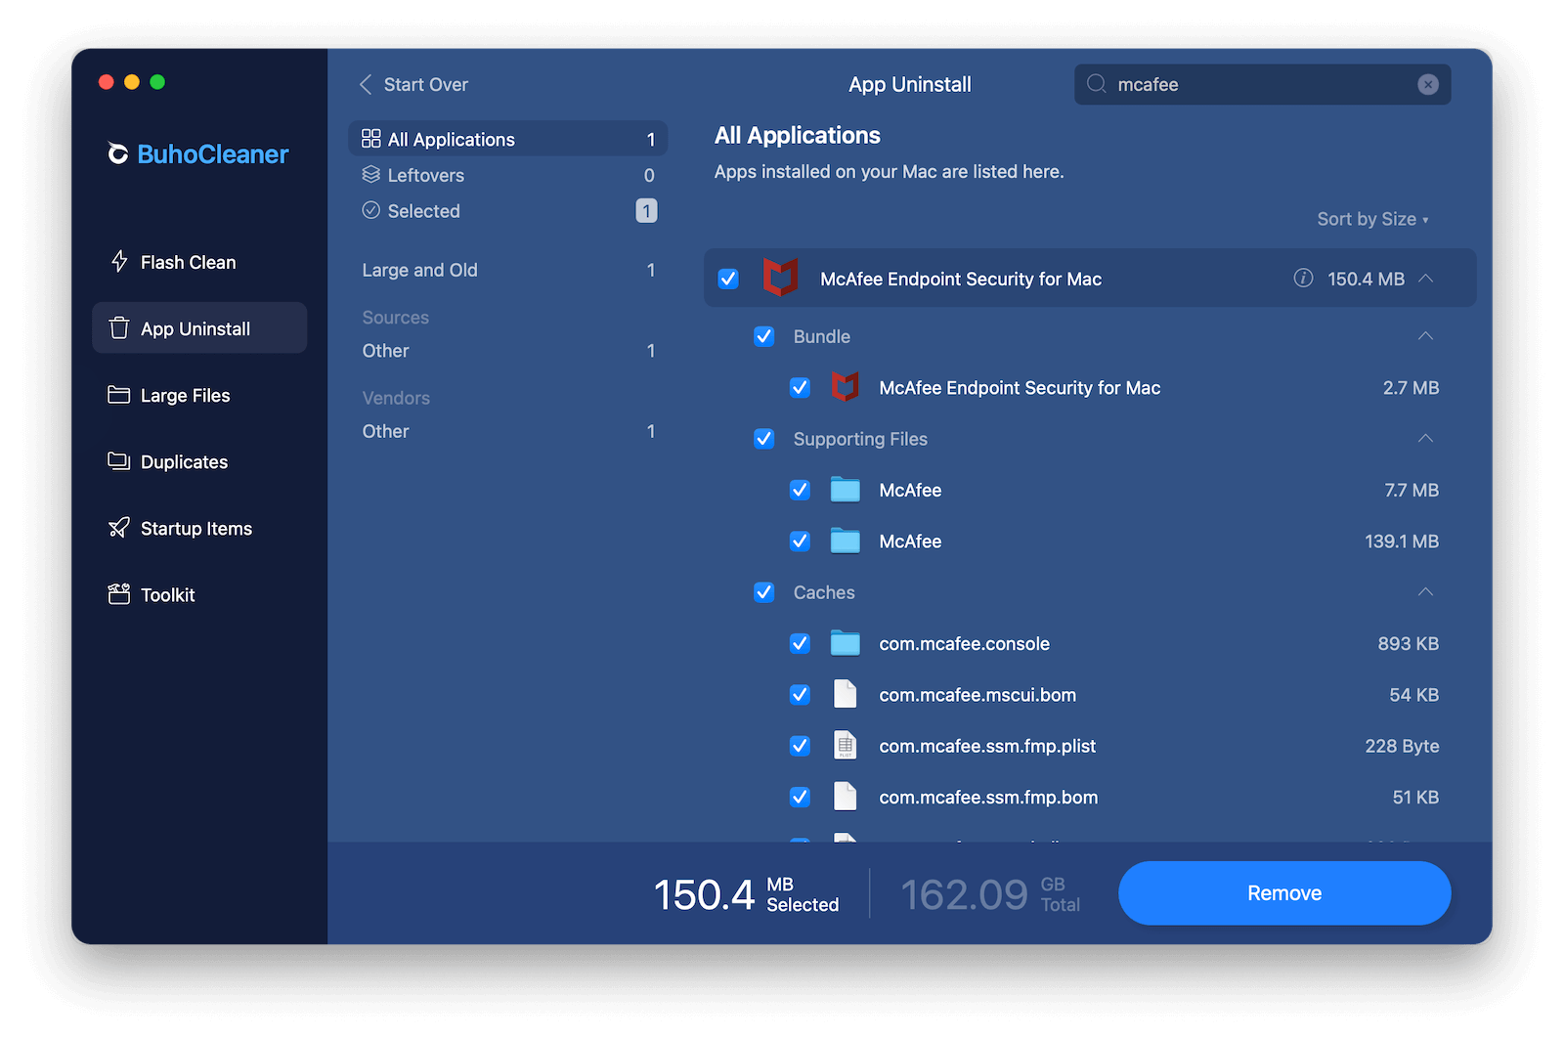
Task: Filter by Large and Old
Action: point(507,270)
